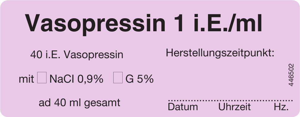Click 'i.E./ml' unit in the heading

228,23
